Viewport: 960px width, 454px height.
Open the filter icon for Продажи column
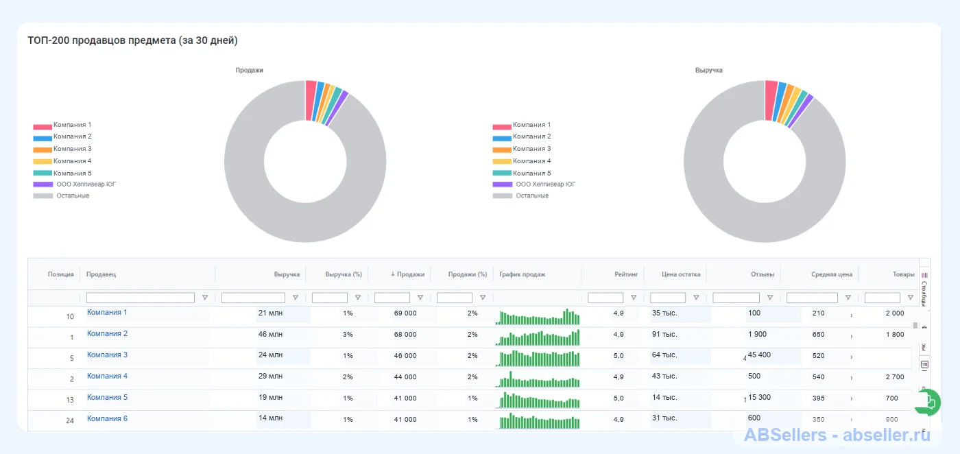click(420, 298)
